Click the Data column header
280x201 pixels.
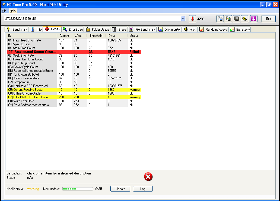pyautogui.click(x=116, y=36)
